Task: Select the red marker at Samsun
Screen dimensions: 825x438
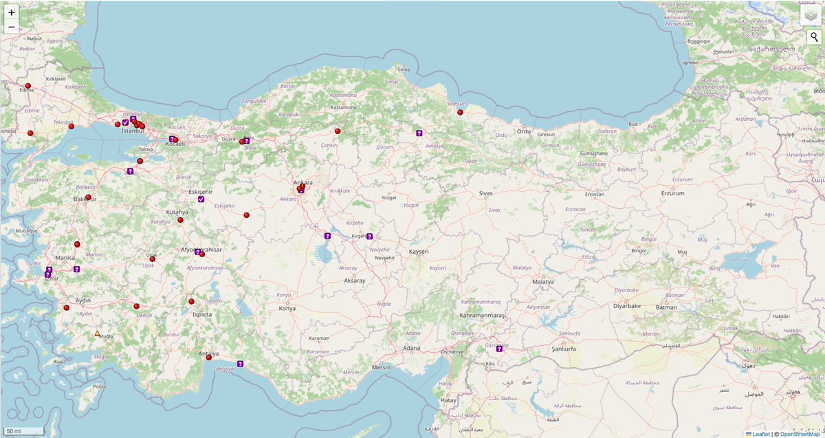Action: [x=460, y=112]
